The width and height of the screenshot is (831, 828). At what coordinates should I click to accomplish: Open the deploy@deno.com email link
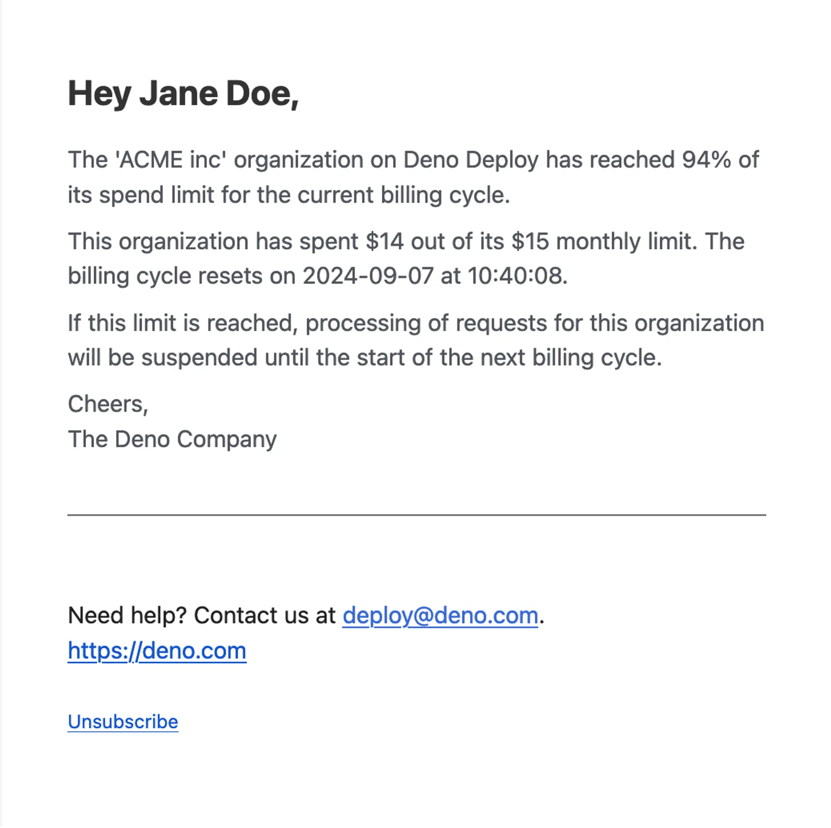pyautogui.click(x=440, y=615)
